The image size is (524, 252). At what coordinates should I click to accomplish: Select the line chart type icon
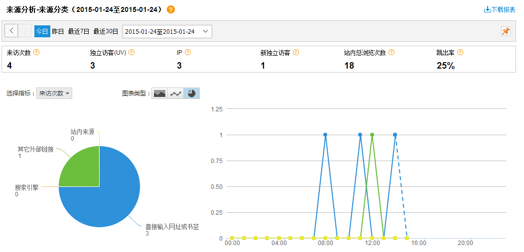pos(175,93)
